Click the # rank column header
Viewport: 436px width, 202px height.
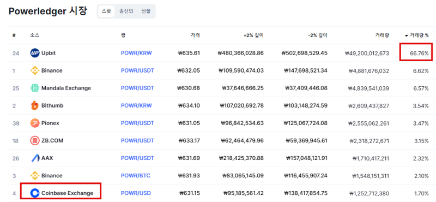14,35
